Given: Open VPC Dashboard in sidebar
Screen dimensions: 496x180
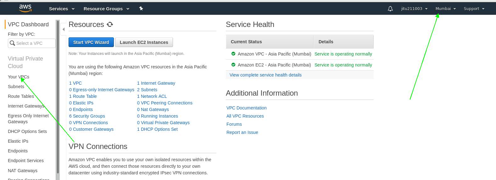Looking at the screenshot, I should coord(28,24).
